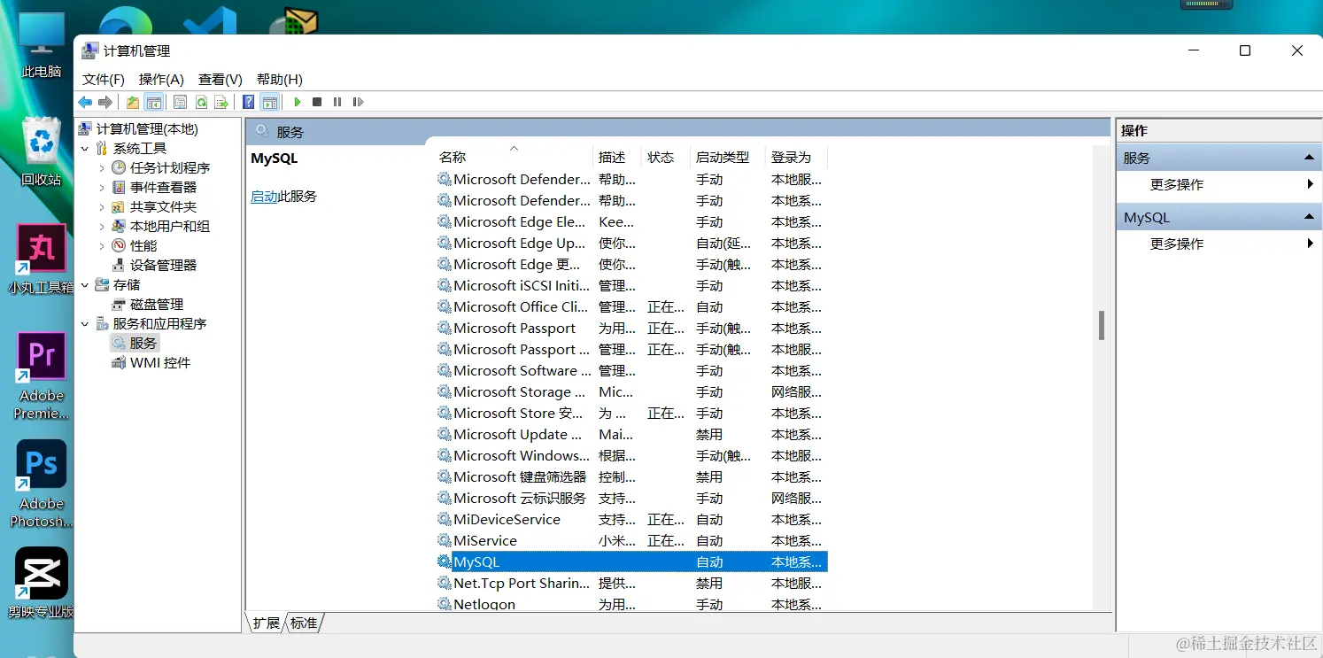The height and width of the screenshot is (658, 1323).
Task: Select the MySQL service row
Action: pos(631,562)
